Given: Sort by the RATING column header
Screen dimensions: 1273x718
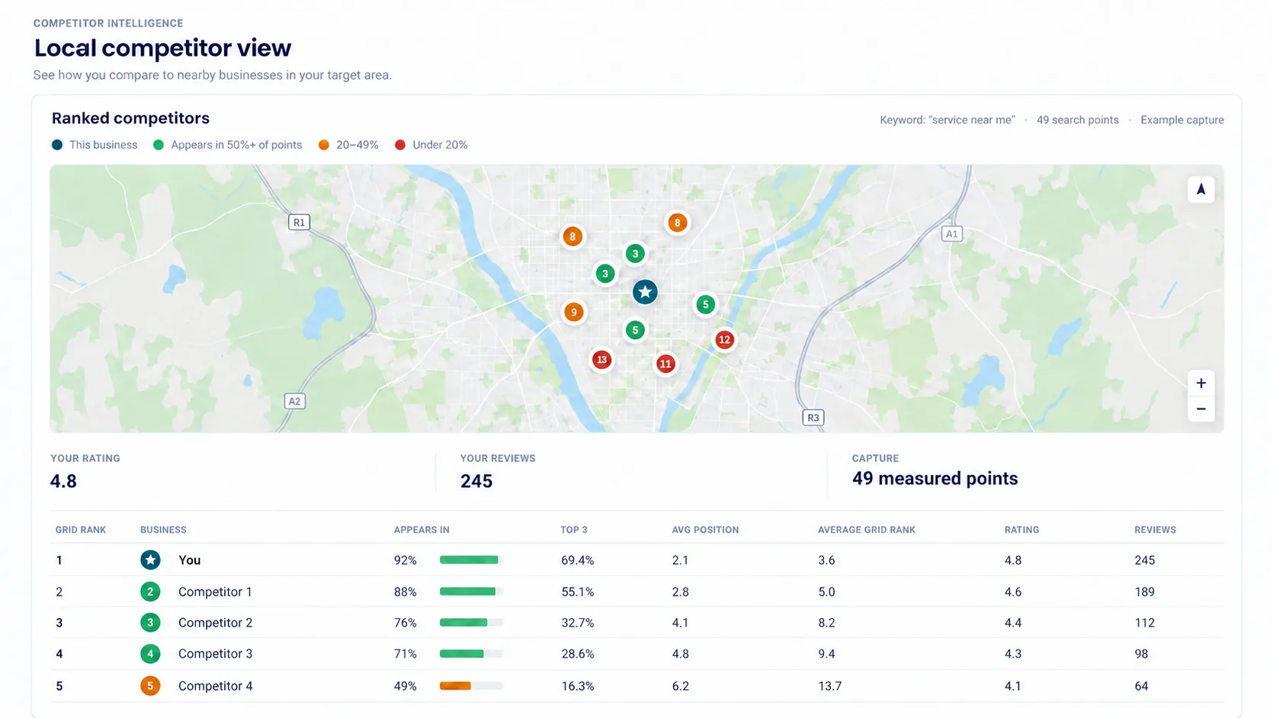Looking at the screenshot, I should tap(1021, 530).
